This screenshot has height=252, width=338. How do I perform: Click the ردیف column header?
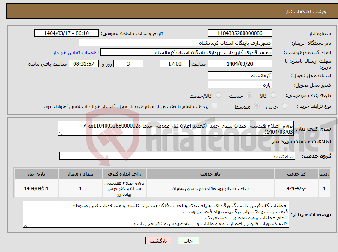(x=324, y=174)
